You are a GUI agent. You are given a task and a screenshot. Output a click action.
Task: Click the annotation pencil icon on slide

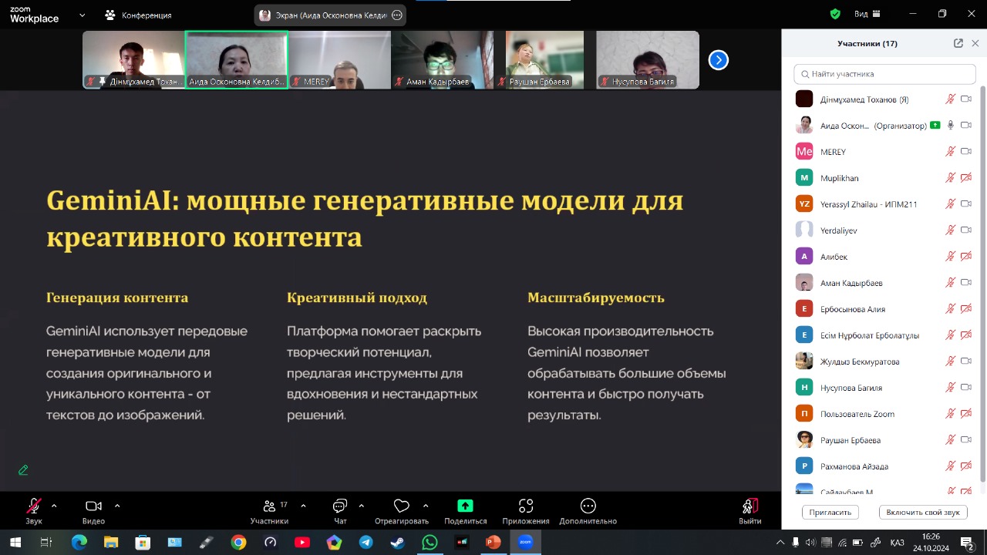click(23, 469)
